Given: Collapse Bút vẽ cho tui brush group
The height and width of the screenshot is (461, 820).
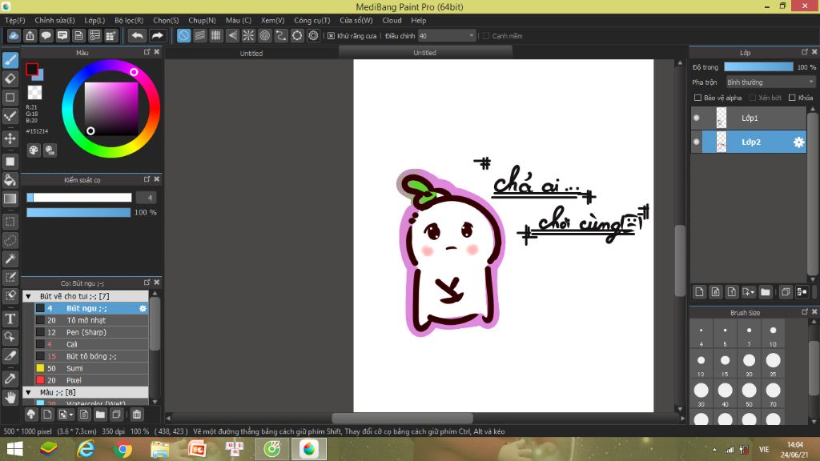Looking at the screenshot, I should pyautogui.click(x=29, y=296).
